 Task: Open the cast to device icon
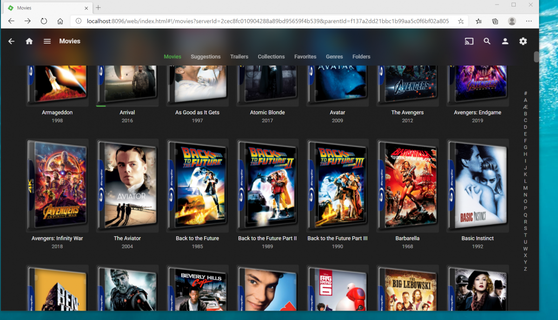click(x=469, y=41)
